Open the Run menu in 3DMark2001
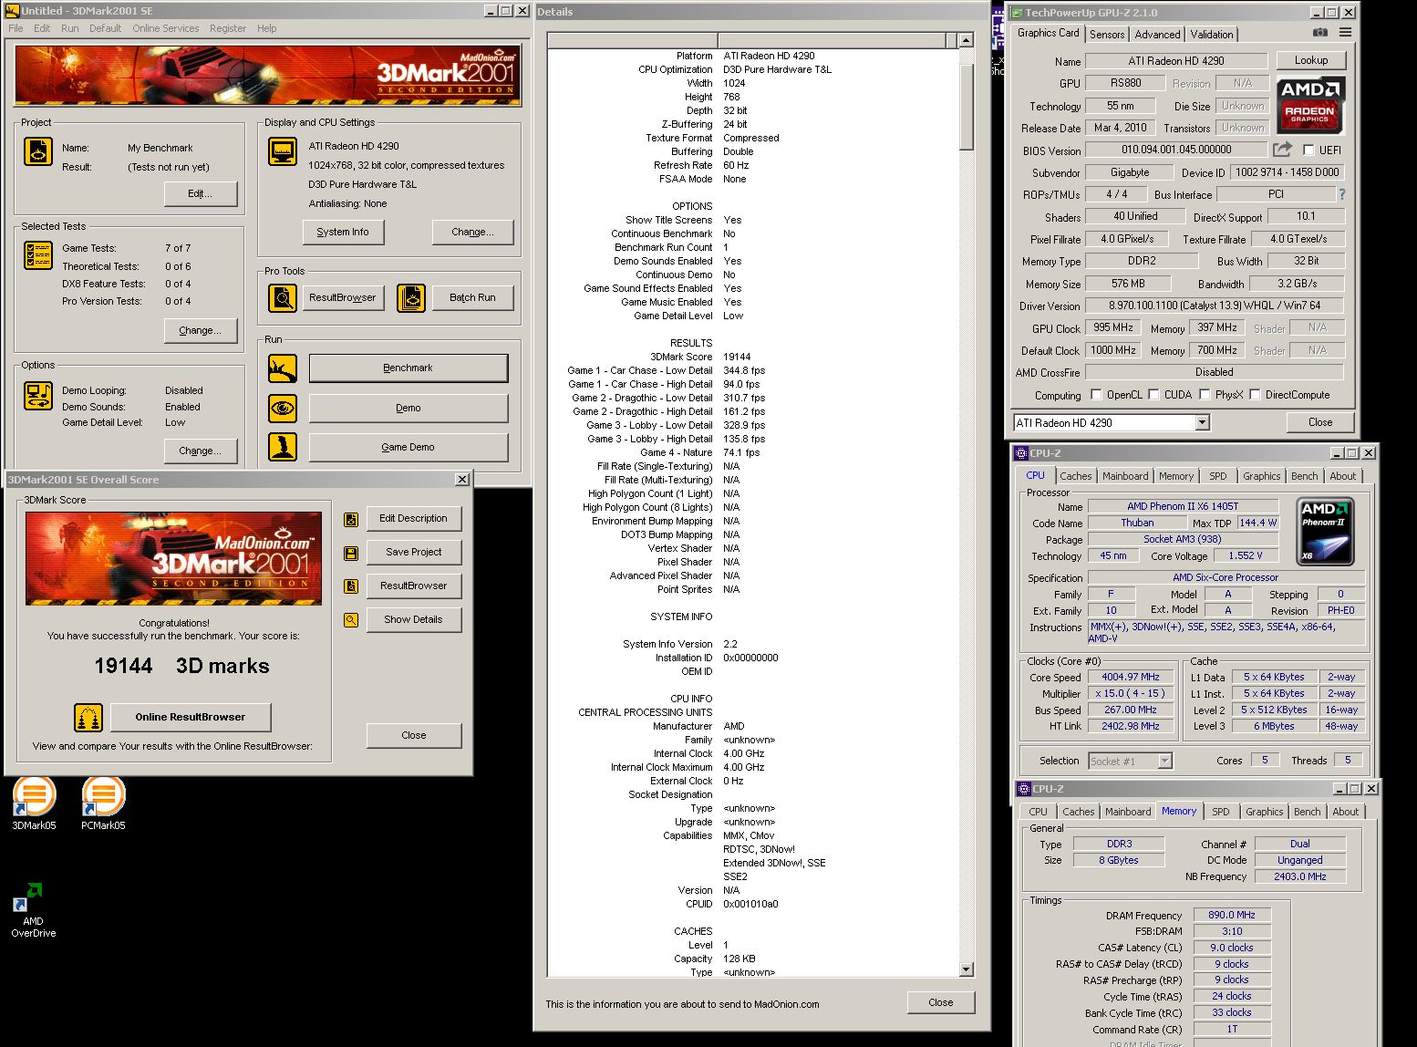This screenshot has height=1047, width=1417. coord(69,28)
